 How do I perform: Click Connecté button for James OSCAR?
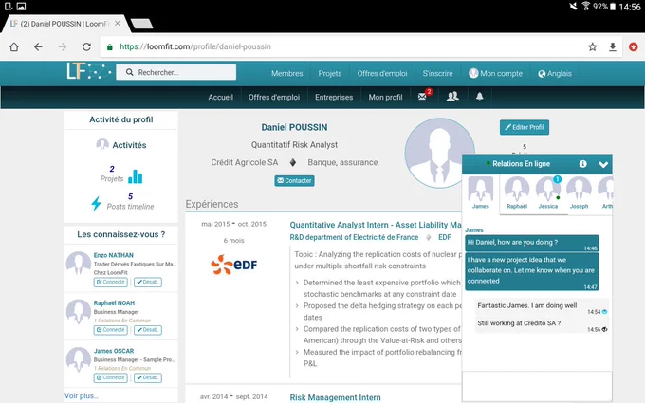coord(111,377)
